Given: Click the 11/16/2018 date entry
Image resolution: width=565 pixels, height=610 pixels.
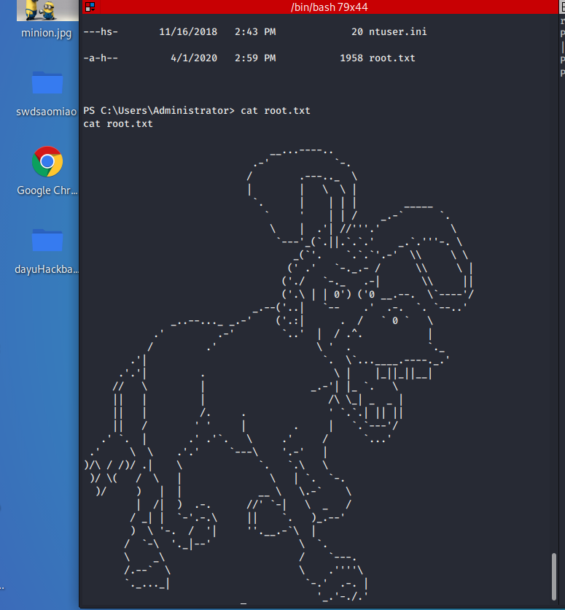Looking at the screenshot, I should (188, 31).
